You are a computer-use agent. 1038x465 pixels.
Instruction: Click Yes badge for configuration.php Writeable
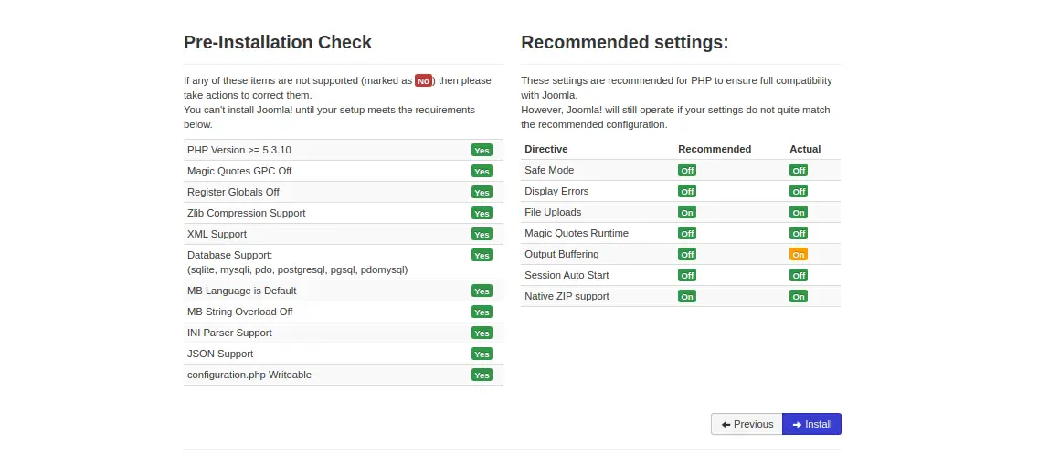pyautogui.click(x=482, y=375)
